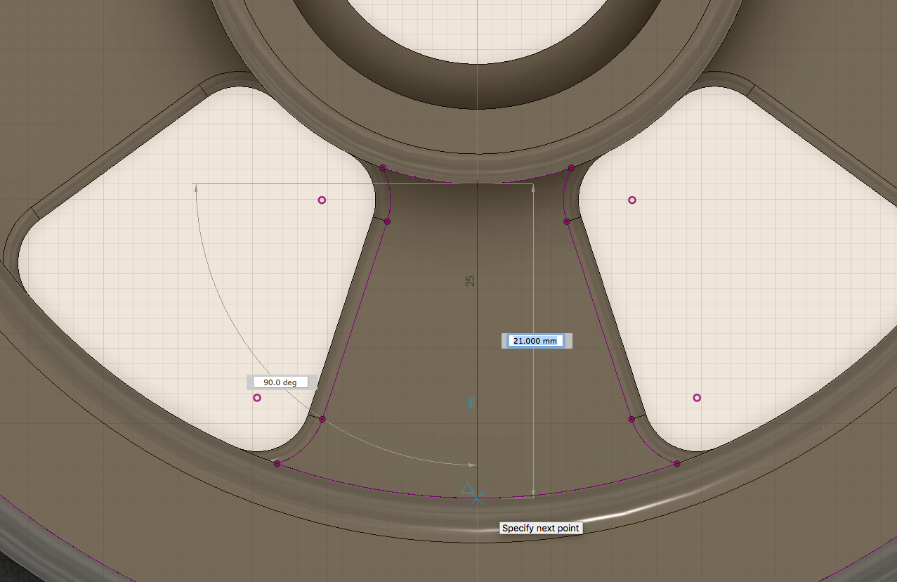Click the "Specify next point" tooltip text
This screenshot has width=897, height=582.
541,528
